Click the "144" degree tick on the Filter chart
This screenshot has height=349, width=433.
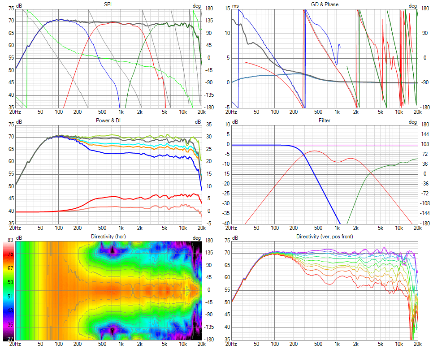click(425, 134)
